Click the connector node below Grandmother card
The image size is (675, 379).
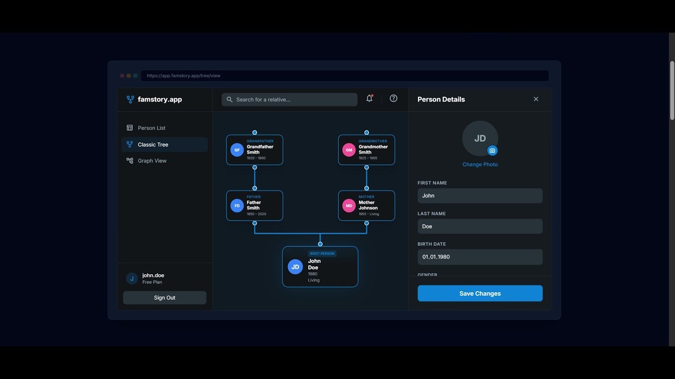[x=367, y=167]
